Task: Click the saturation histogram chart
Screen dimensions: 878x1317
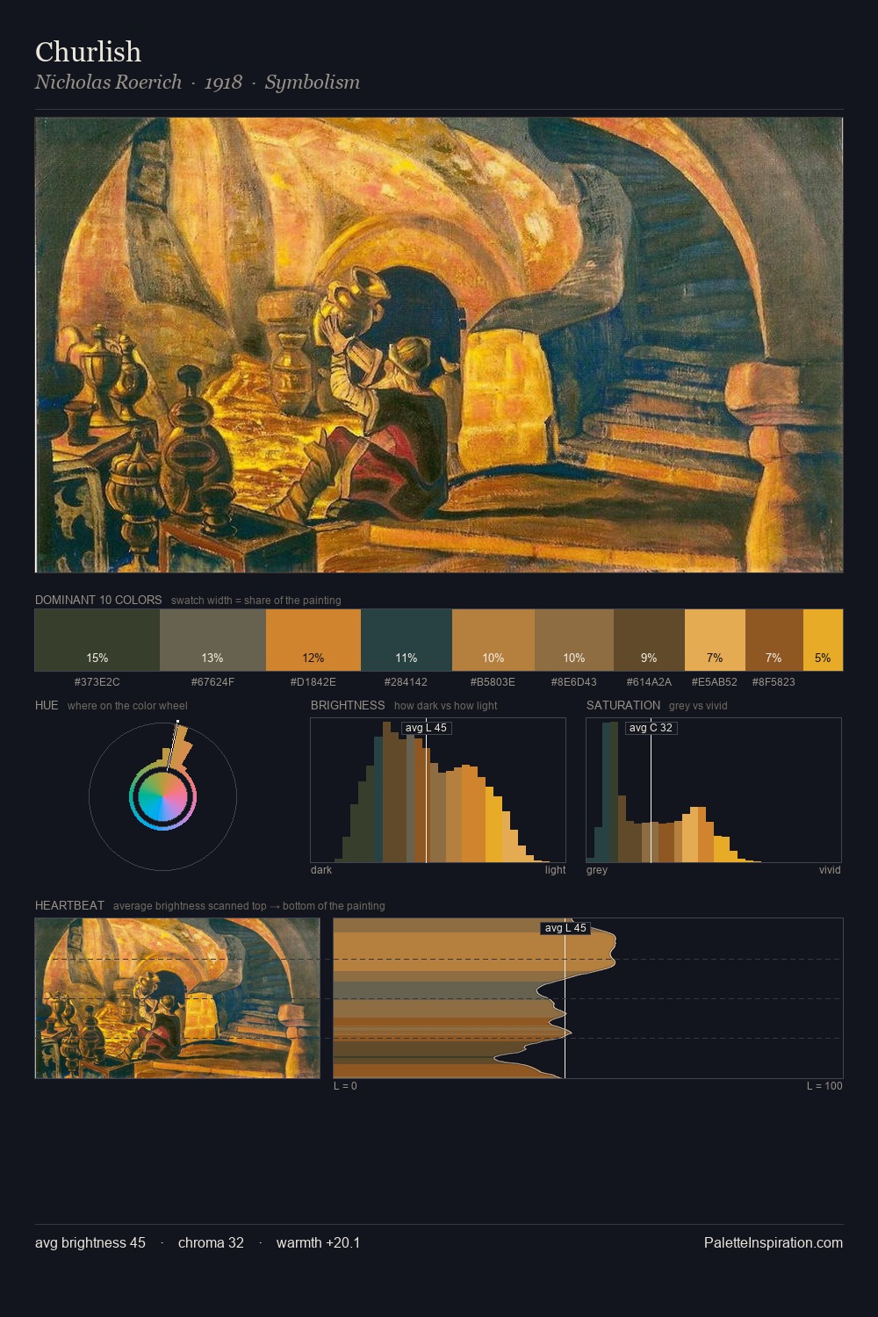Action: pyautogui.click(x=714, y=790)
